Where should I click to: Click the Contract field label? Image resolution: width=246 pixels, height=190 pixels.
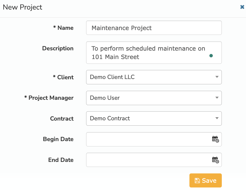(x=62, y=119)
